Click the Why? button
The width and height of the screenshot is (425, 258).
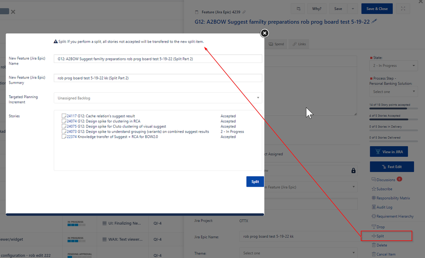tap(317, 9)
